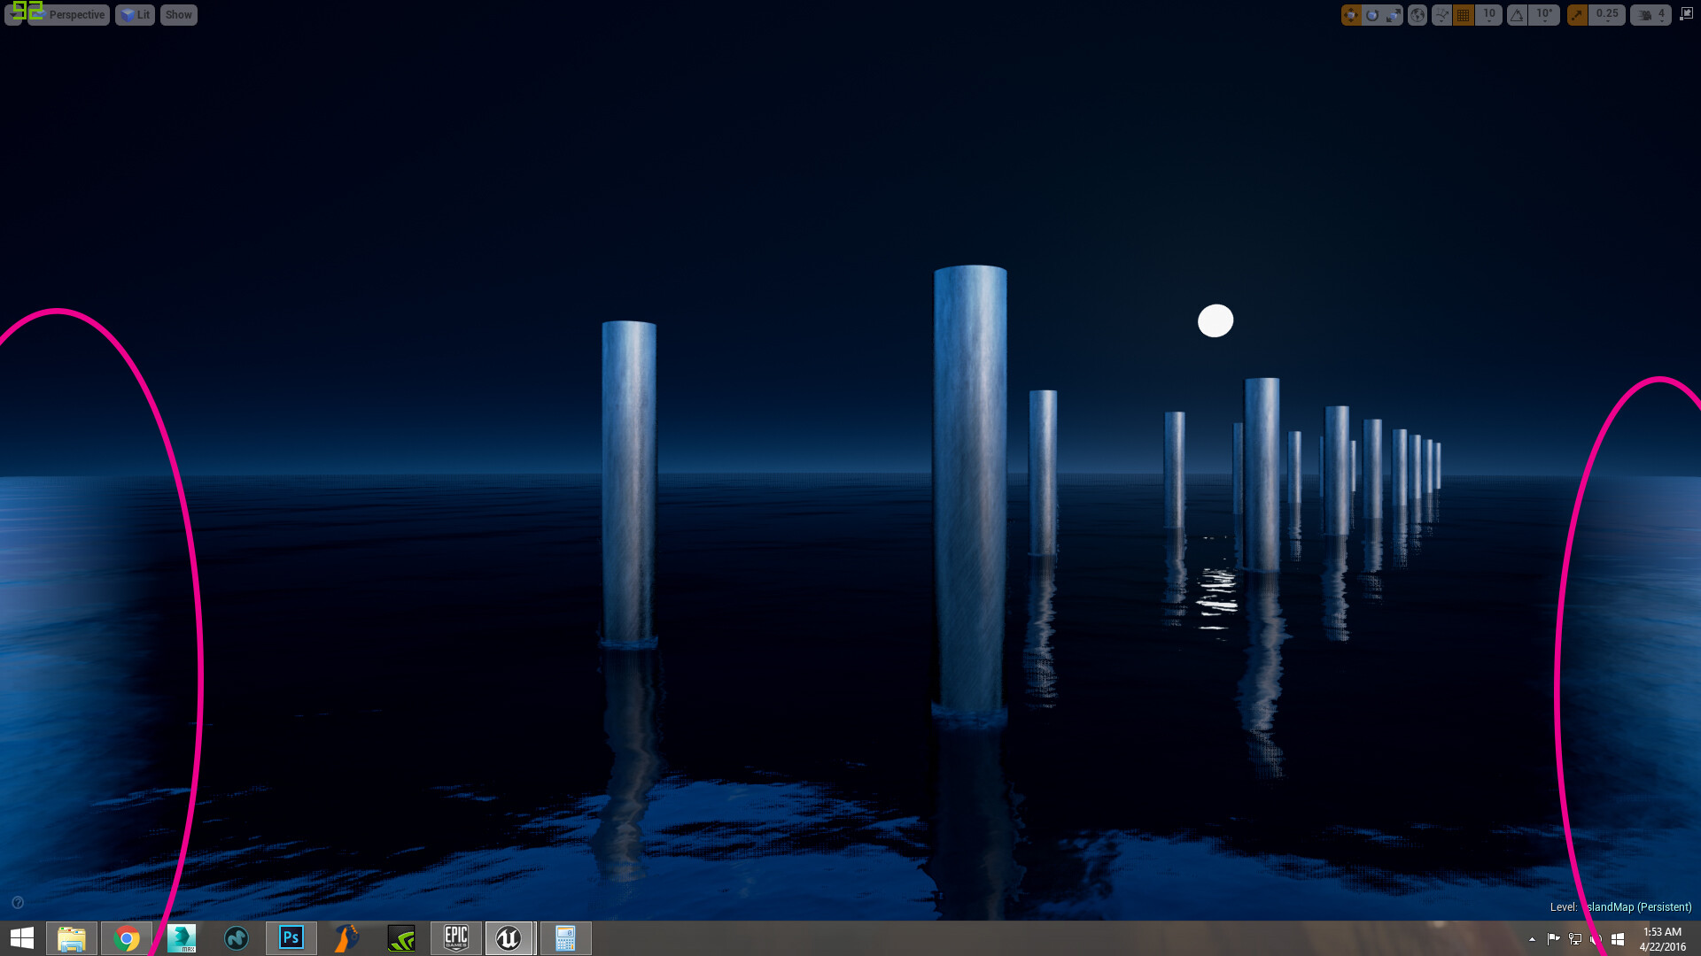
Task: Open the Lit view mode menu
Action: point(135,15)
